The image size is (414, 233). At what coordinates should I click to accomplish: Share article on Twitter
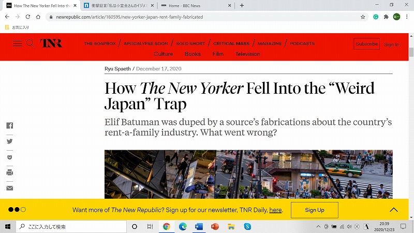point(9,141)
